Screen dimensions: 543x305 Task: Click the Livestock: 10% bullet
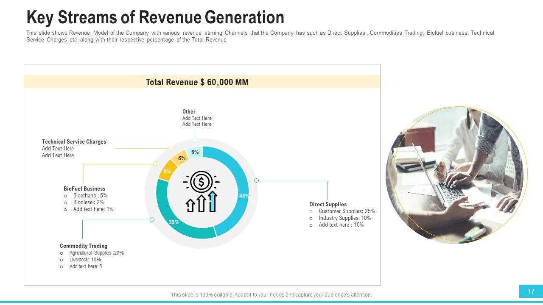pyautogui.click(x=85, y=260)
